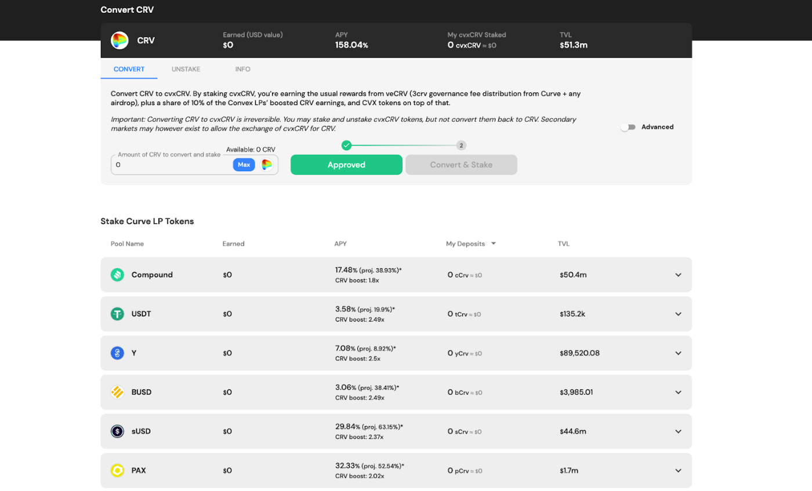Click the APY column header in pool table
This screenshot has width=812, height=491.
(x=340, y=244)
